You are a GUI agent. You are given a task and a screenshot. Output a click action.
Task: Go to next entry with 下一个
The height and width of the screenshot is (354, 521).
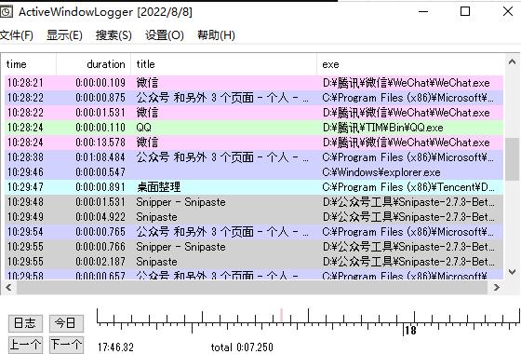[66, 345]
